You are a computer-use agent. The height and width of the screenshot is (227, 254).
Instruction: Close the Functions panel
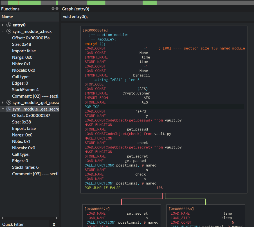click(57, 9)
